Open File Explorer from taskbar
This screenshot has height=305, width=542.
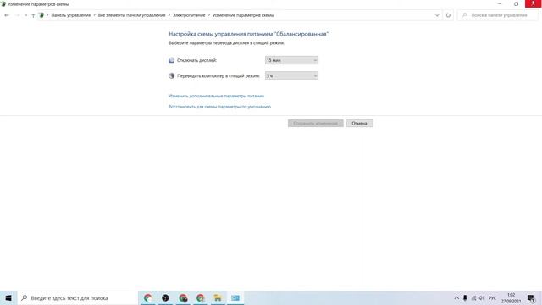(x=218, y=297)
